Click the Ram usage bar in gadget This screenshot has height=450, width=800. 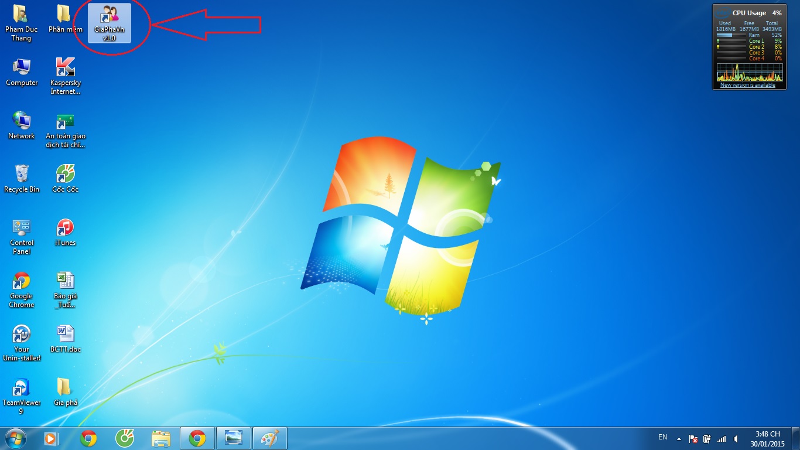[x=731, y=35]
